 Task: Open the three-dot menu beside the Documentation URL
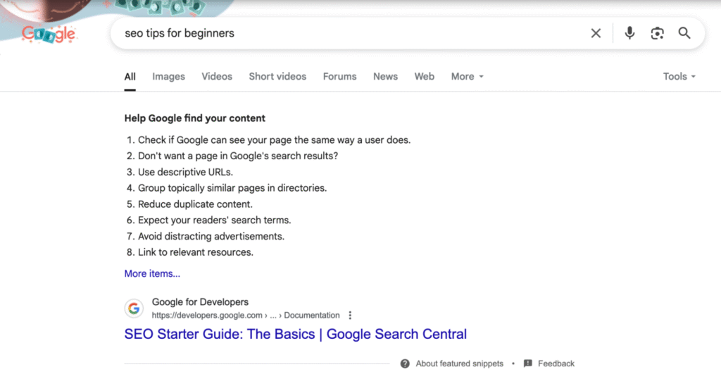coord(350,316)
